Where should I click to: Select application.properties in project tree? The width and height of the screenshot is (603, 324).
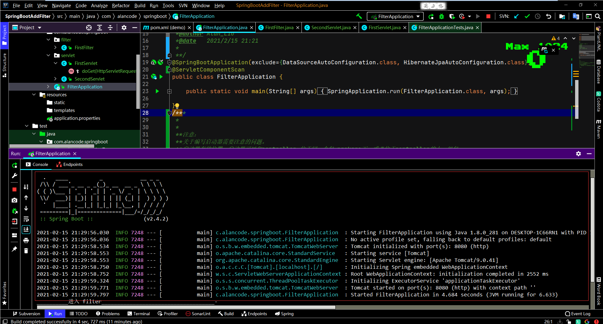(77, 118)
